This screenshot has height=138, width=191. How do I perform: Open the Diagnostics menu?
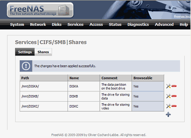138,24
